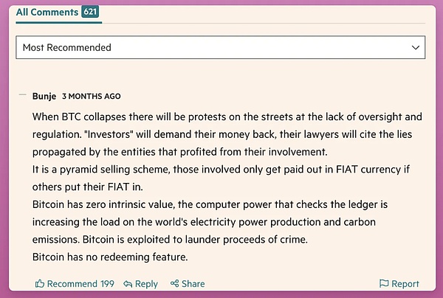Click the Reply arrow icon

click(x=128, y=283)
